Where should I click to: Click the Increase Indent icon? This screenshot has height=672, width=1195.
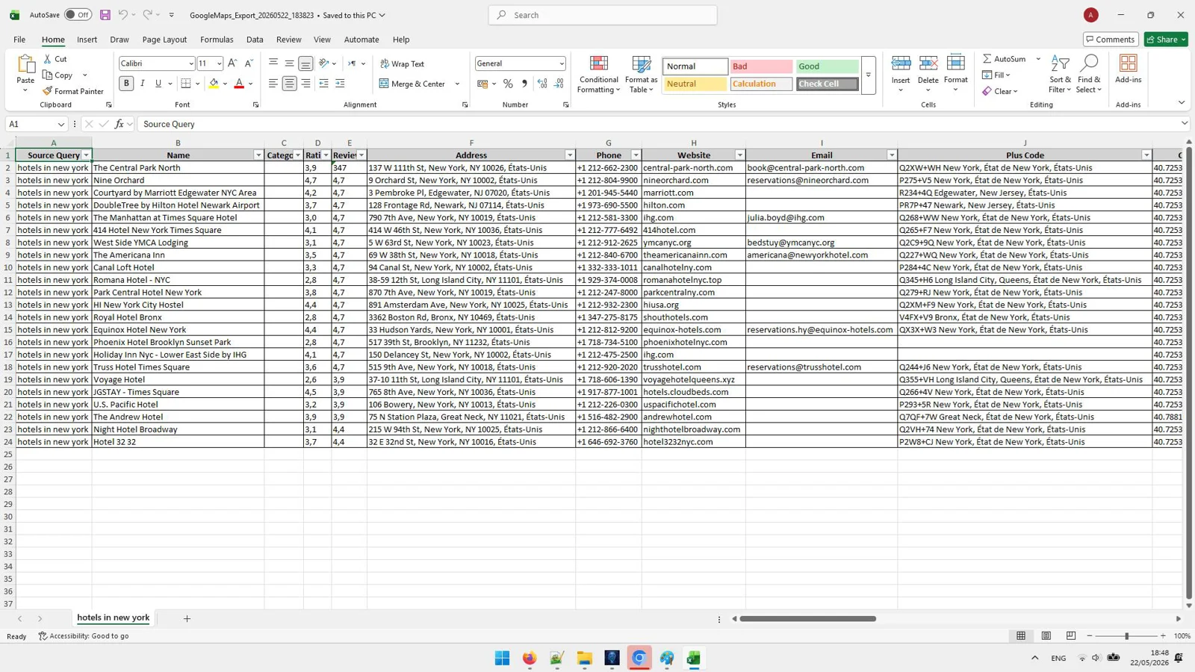click(x=340, y=84)
